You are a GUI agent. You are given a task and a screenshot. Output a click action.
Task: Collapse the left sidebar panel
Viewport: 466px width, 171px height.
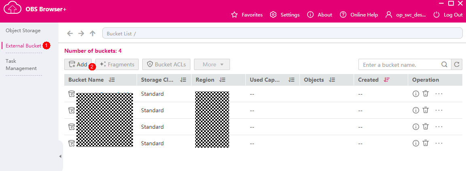point(61,156)
